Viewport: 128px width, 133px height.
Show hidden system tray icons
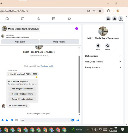pyautogui.click(x=88, y=130)
